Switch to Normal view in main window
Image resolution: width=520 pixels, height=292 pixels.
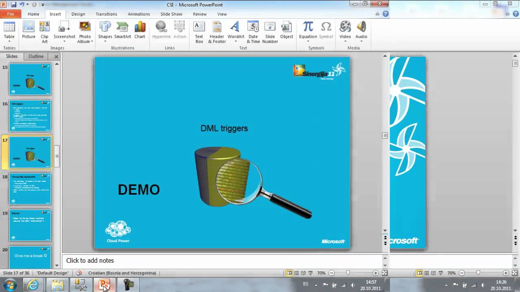[x=289, y=273]
